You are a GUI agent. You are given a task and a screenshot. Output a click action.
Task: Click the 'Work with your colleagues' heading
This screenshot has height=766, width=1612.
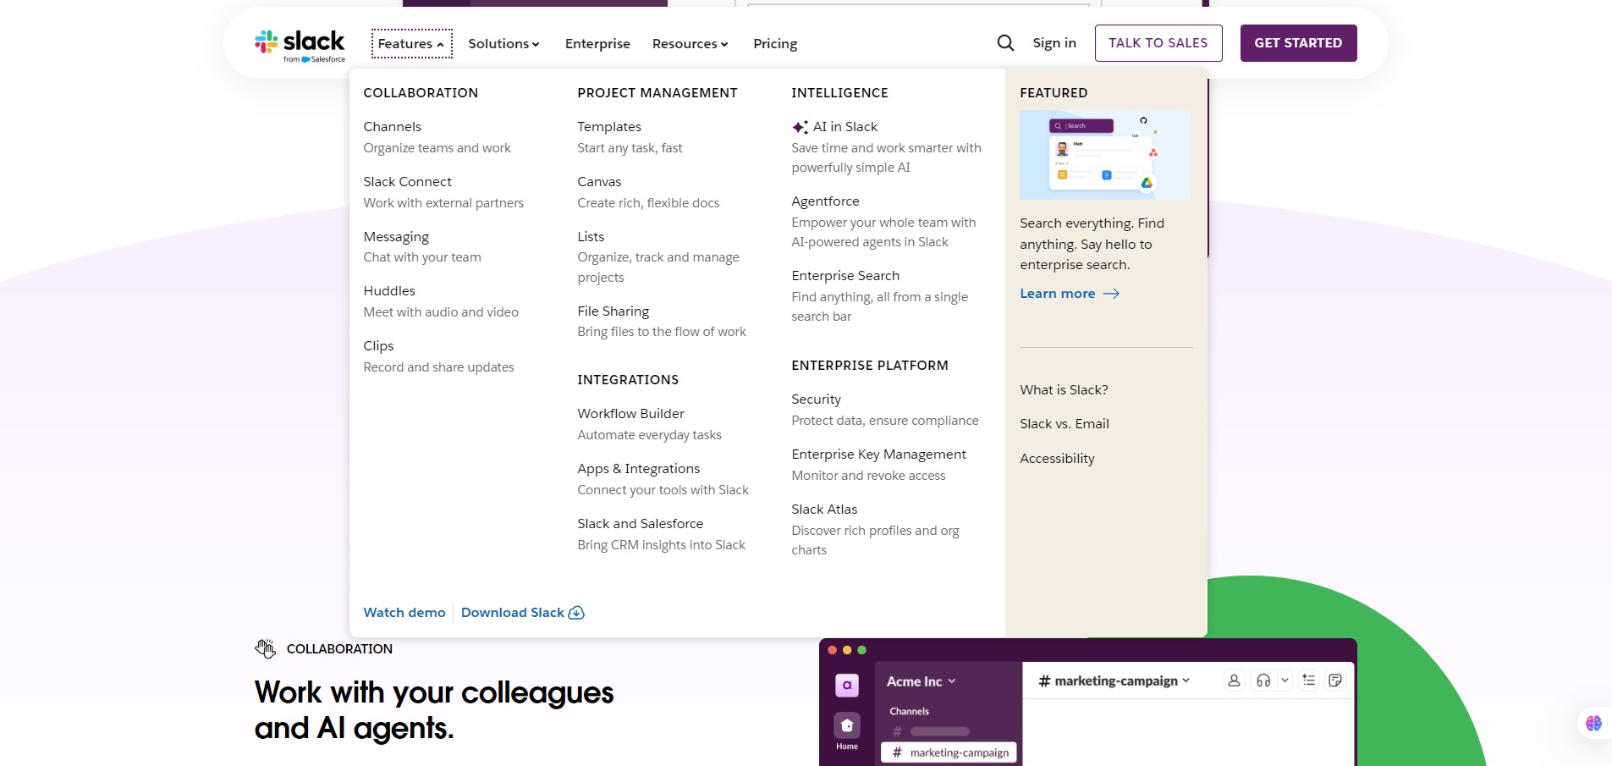click(x=433, y=710)
